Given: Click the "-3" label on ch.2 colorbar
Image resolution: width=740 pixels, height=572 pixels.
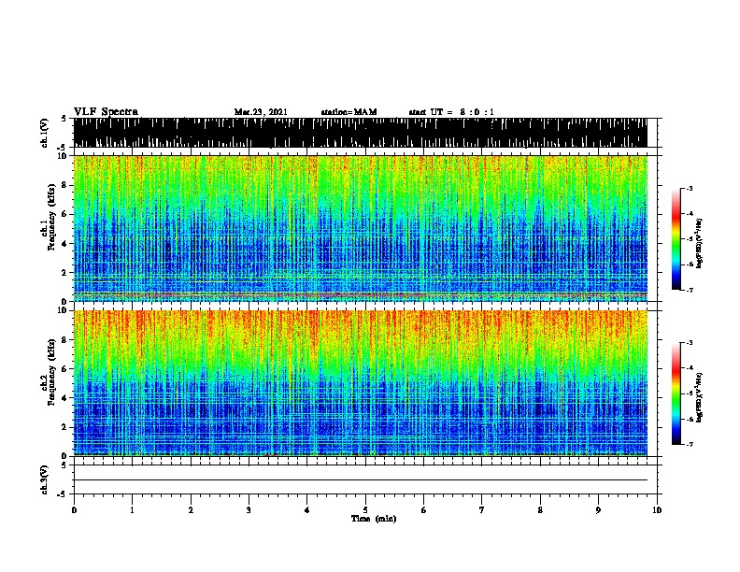Looking at the screenshot, I should (x=689, y=343).
